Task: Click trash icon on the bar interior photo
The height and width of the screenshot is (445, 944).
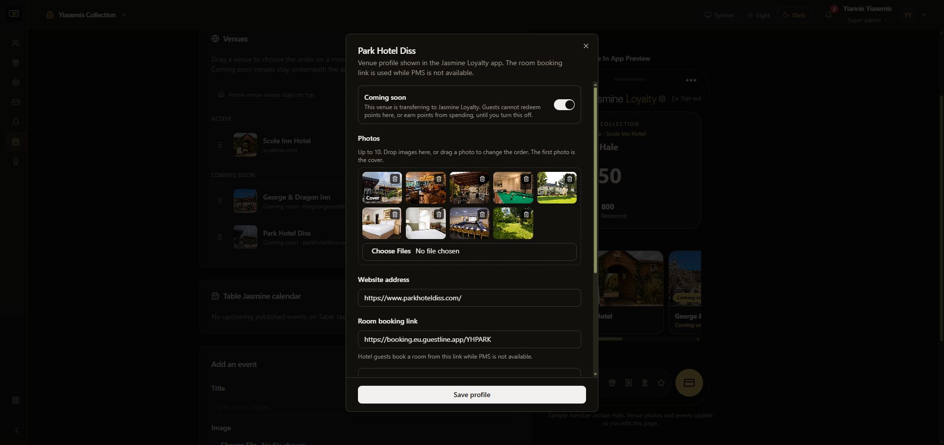Action: tap(439, 179)
